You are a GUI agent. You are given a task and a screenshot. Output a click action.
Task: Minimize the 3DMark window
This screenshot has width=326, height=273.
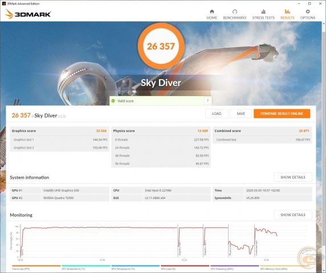coord(299,3)
